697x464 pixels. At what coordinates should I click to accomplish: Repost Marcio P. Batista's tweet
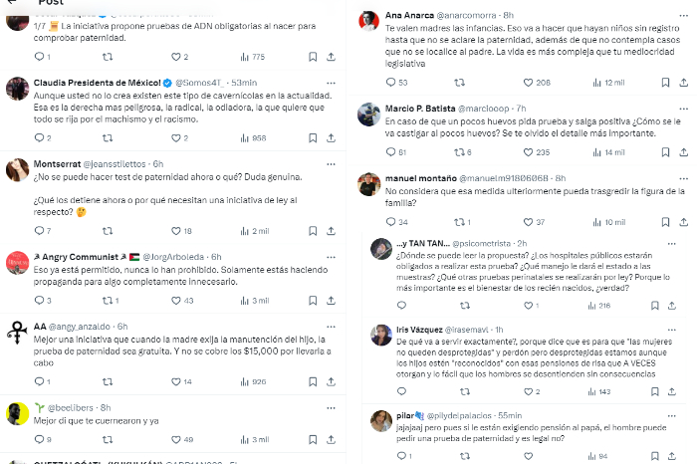tap(459, 152)
